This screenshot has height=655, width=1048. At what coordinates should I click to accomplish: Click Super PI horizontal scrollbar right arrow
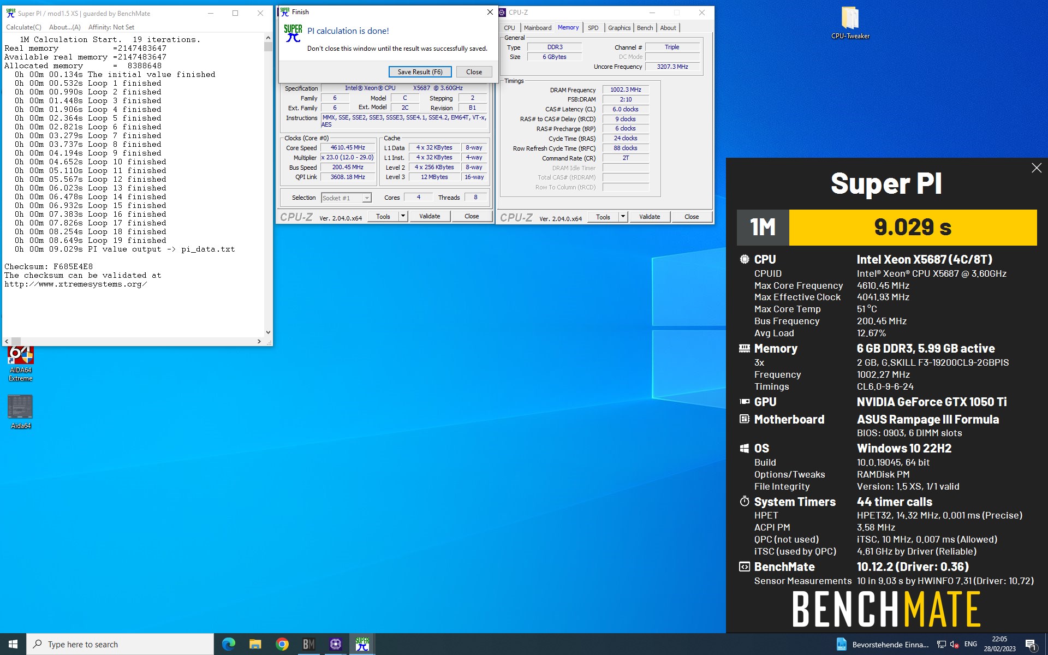259,341
